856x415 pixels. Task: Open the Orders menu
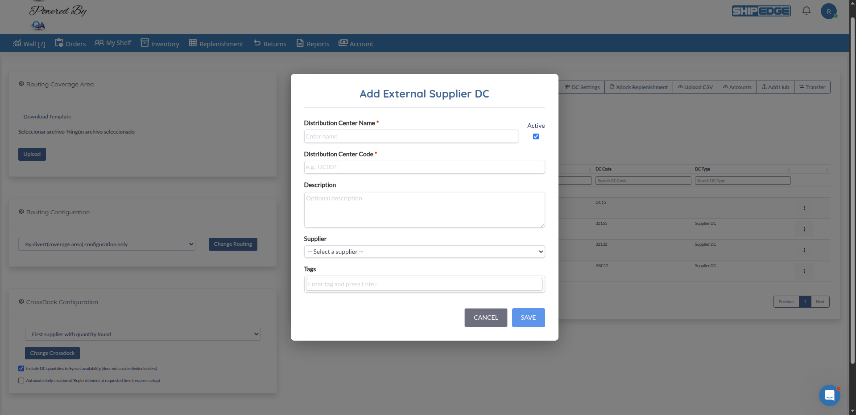pos(70,44)
